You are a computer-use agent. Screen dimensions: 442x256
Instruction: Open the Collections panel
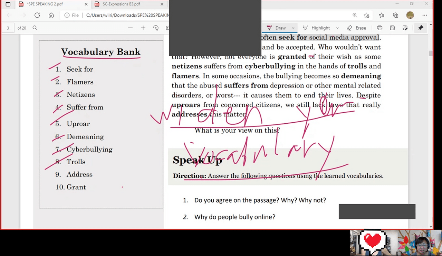click(x=396, y=15)
